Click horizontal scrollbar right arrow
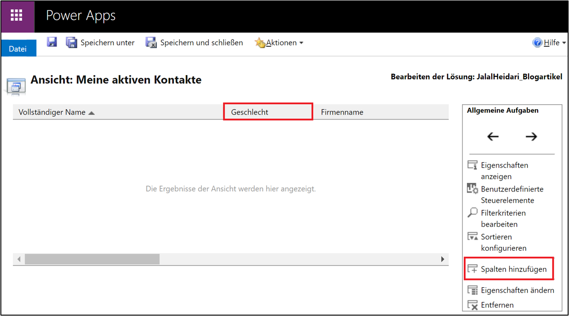 tap(443, 259)
